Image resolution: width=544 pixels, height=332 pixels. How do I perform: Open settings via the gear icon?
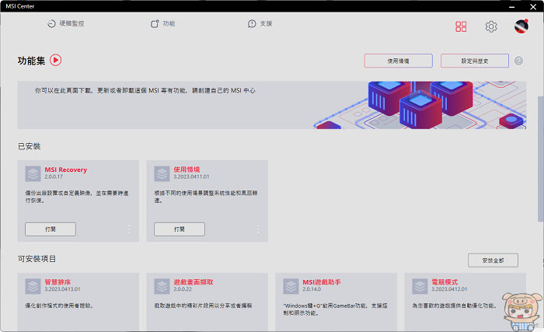point(491,26)
